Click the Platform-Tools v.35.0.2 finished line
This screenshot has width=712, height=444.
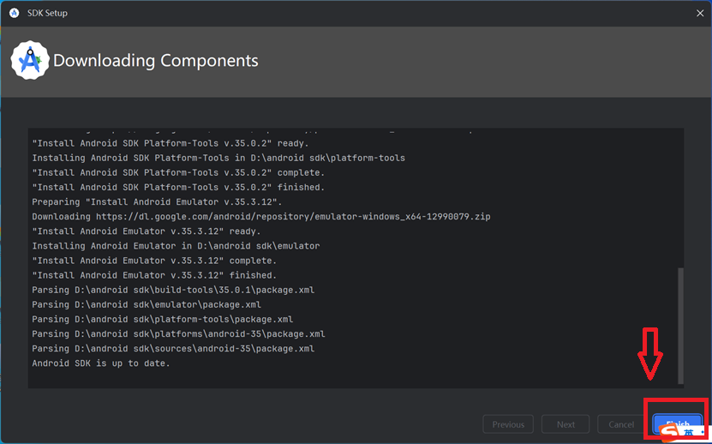coord(178,187)
